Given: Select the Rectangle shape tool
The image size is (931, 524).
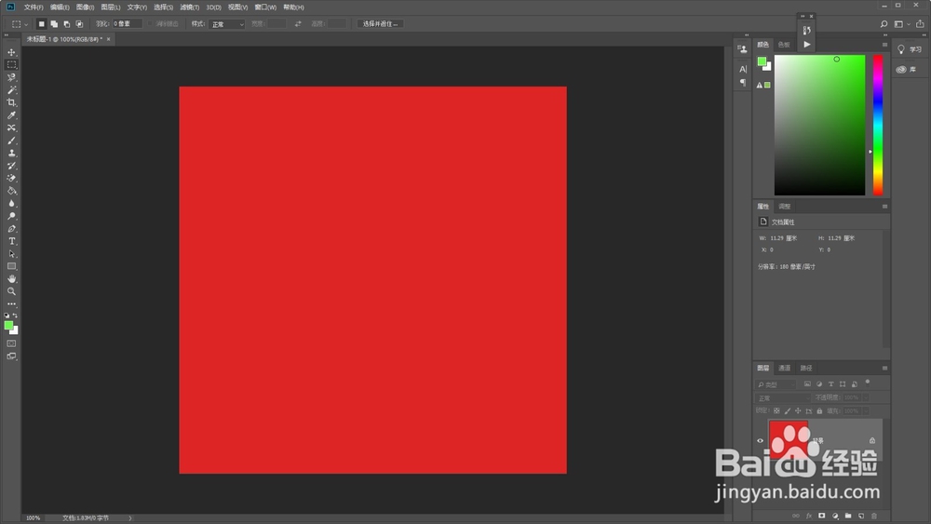Looking at the screenshot, I should [x=11, y=266].
